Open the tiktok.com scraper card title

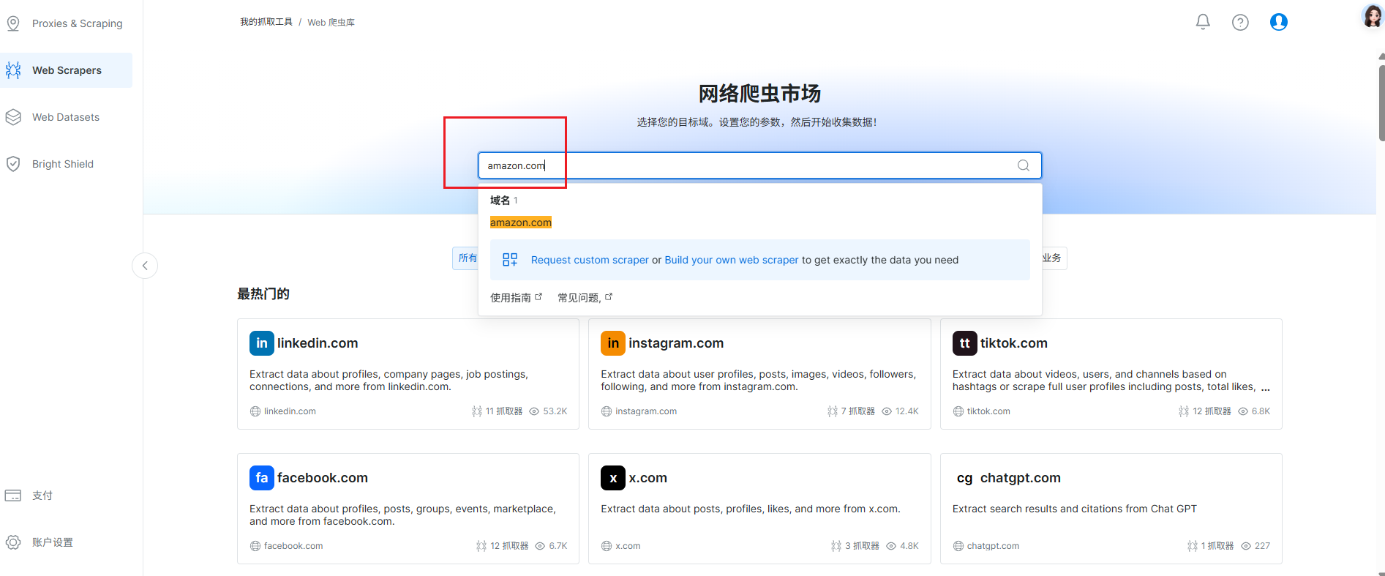[x=1014, y=343]
